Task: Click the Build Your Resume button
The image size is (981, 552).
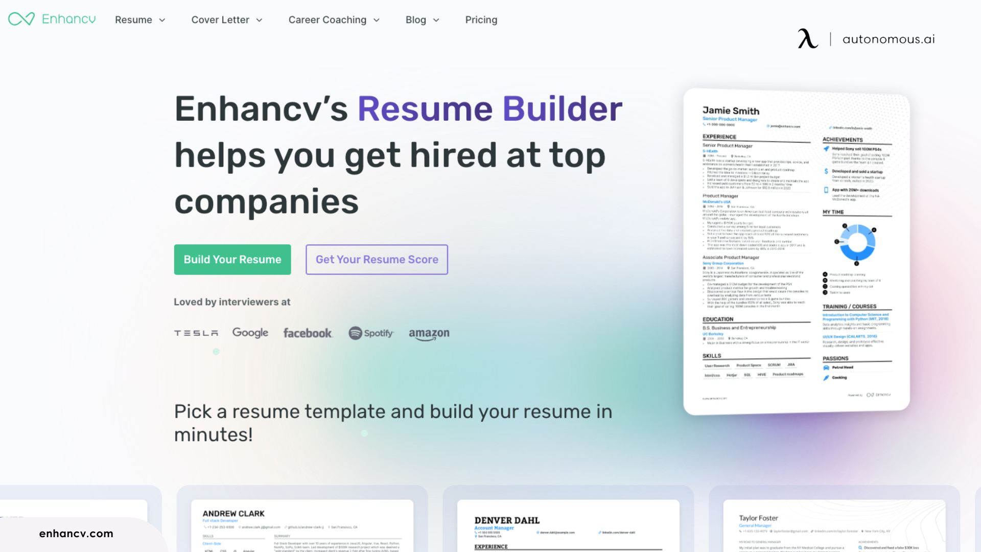Action: click(x=232, y=260)
